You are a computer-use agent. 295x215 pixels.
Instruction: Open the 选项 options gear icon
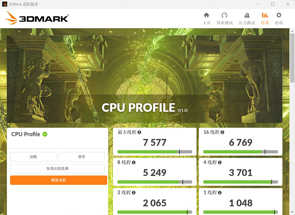tap(279, 15)
